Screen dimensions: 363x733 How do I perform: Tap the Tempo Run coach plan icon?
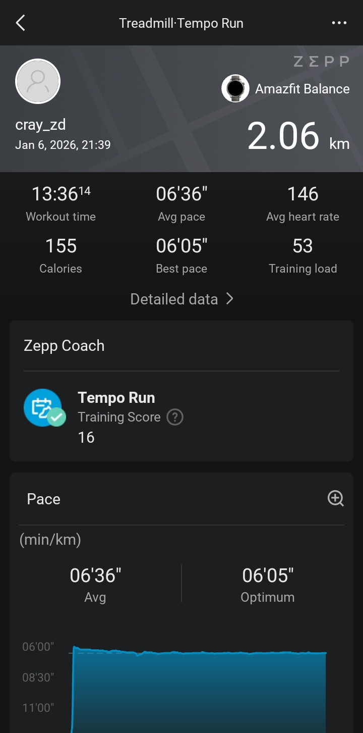pos(44,408)
